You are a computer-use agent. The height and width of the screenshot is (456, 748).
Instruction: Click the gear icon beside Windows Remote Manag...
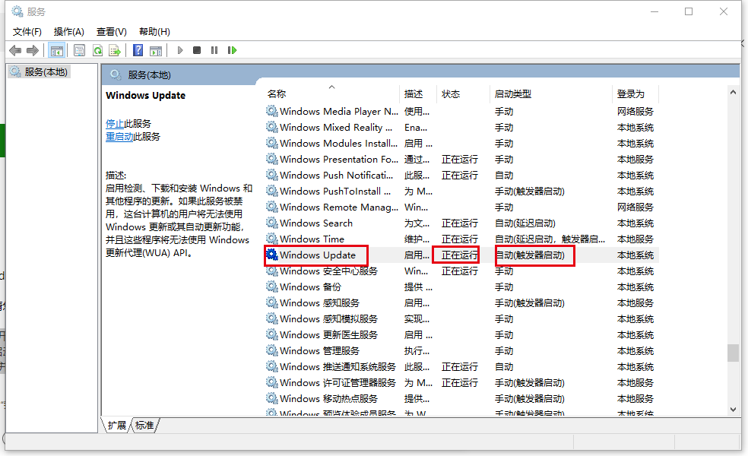[x=272, y=207]
